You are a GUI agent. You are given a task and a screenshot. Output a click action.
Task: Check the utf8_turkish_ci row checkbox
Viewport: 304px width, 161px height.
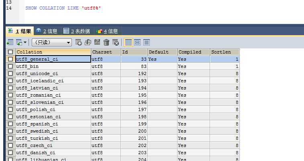pos(10,138)
